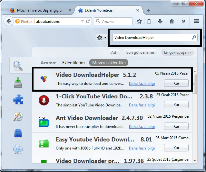This screenshot has height=172, width=206.
Task: Open a new tab with the plus button
Action: pyautogui.click(x=148, y=10)
